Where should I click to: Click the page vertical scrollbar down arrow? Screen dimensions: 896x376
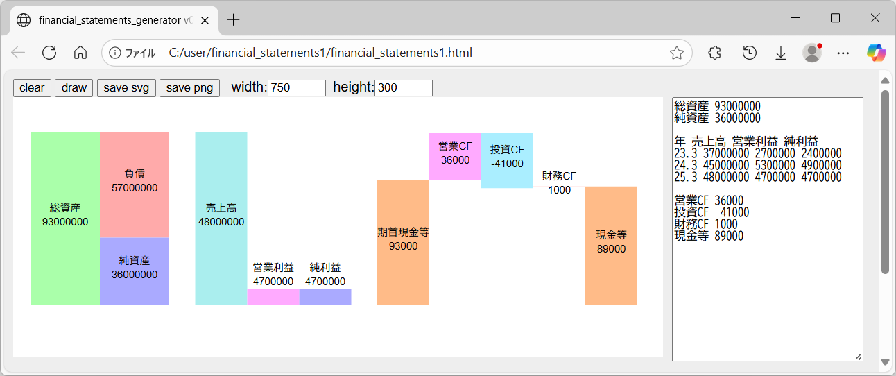tap(884, 362)
